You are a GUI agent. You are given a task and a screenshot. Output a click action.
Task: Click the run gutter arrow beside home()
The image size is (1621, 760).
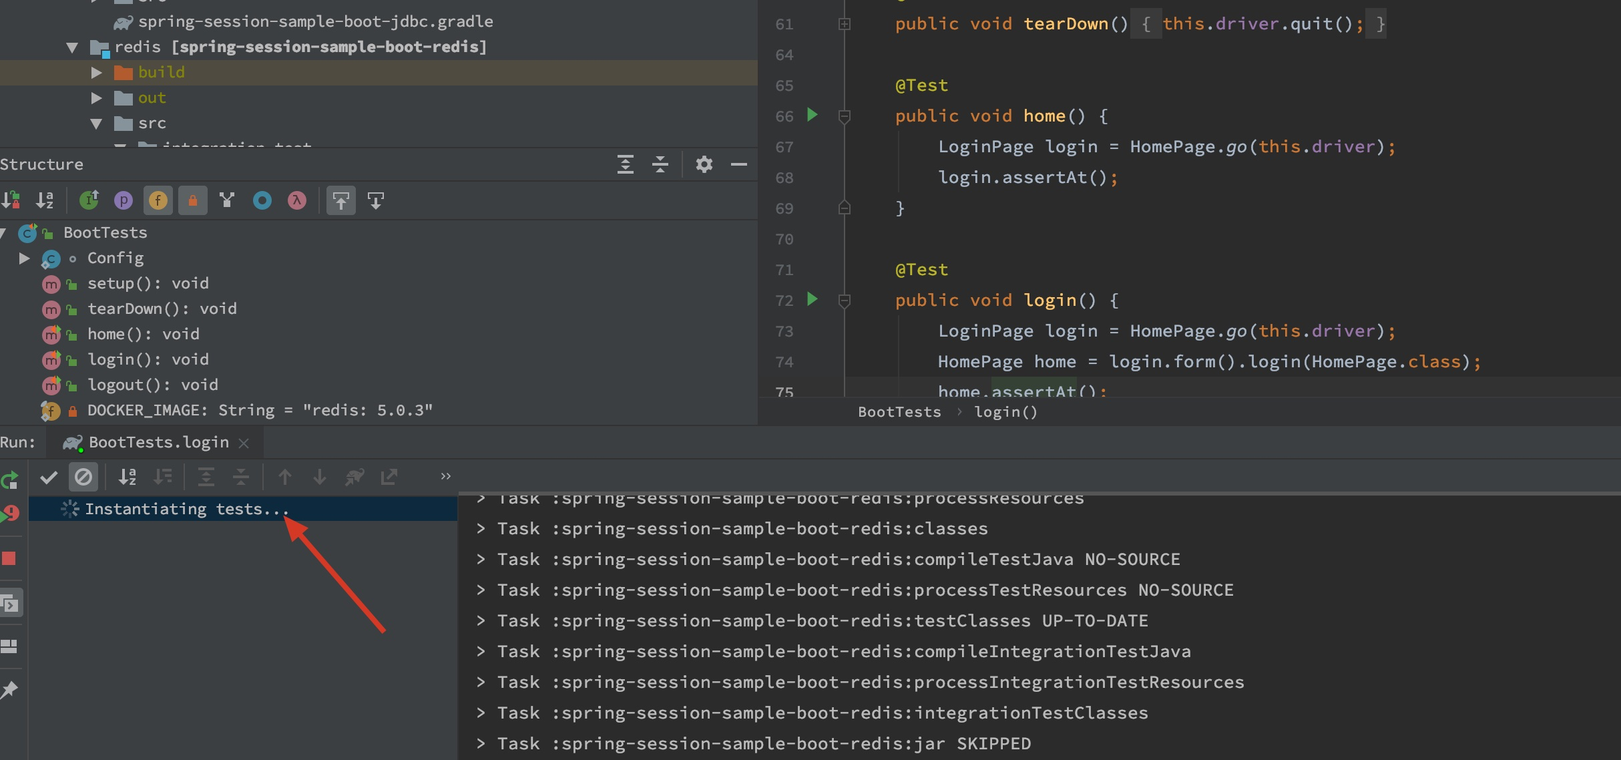[x=812, y=115]
